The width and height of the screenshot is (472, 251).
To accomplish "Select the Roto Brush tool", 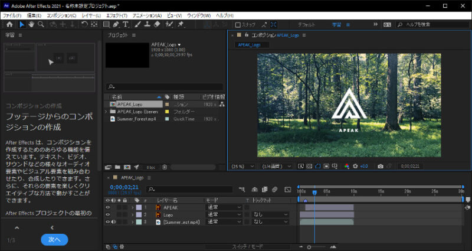I will [169, 24].
